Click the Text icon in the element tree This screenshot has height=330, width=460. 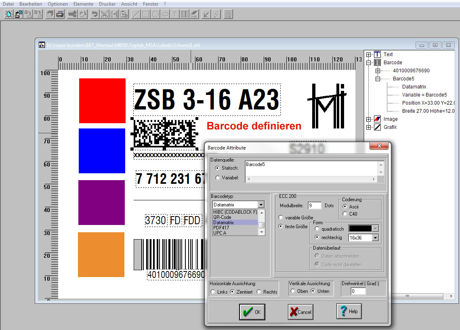pyautogui.click(x=377, y=54)
